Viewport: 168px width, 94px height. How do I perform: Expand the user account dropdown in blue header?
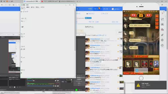pyautogui.click(x=117, y=9)
